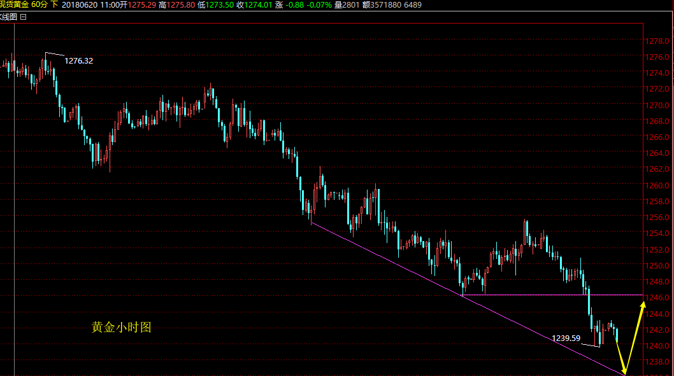This screenshot has width=674, height=376.
Task: Click the 1260.0 price axis label
Action: (x=657, y=185)
